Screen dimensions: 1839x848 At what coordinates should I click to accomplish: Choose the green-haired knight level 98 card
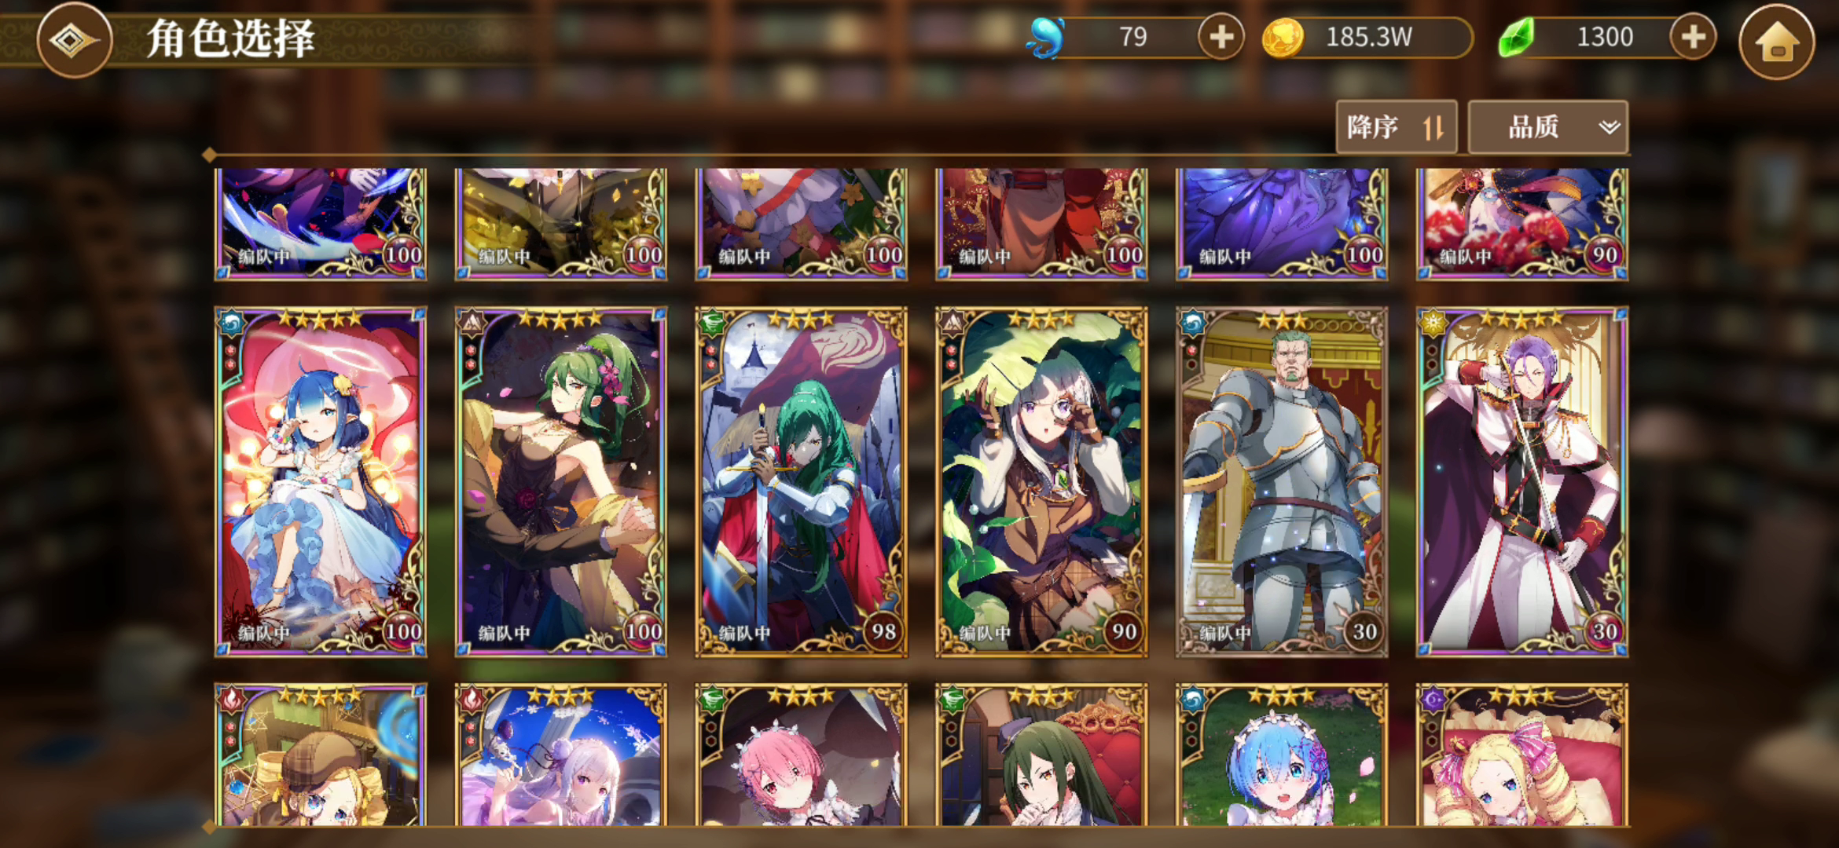click(x=801, y=482)
